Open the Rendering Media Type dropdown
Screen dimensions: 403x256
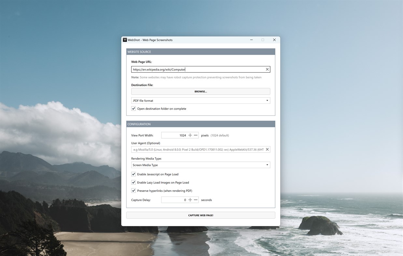tap(201, 165)
